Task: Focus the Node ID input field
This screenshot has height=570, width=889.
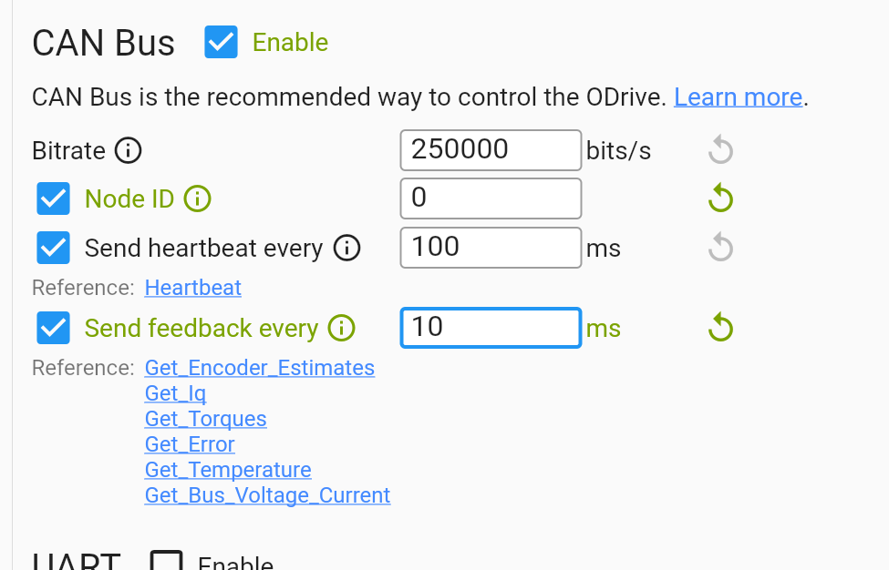Action: point(491,198)
